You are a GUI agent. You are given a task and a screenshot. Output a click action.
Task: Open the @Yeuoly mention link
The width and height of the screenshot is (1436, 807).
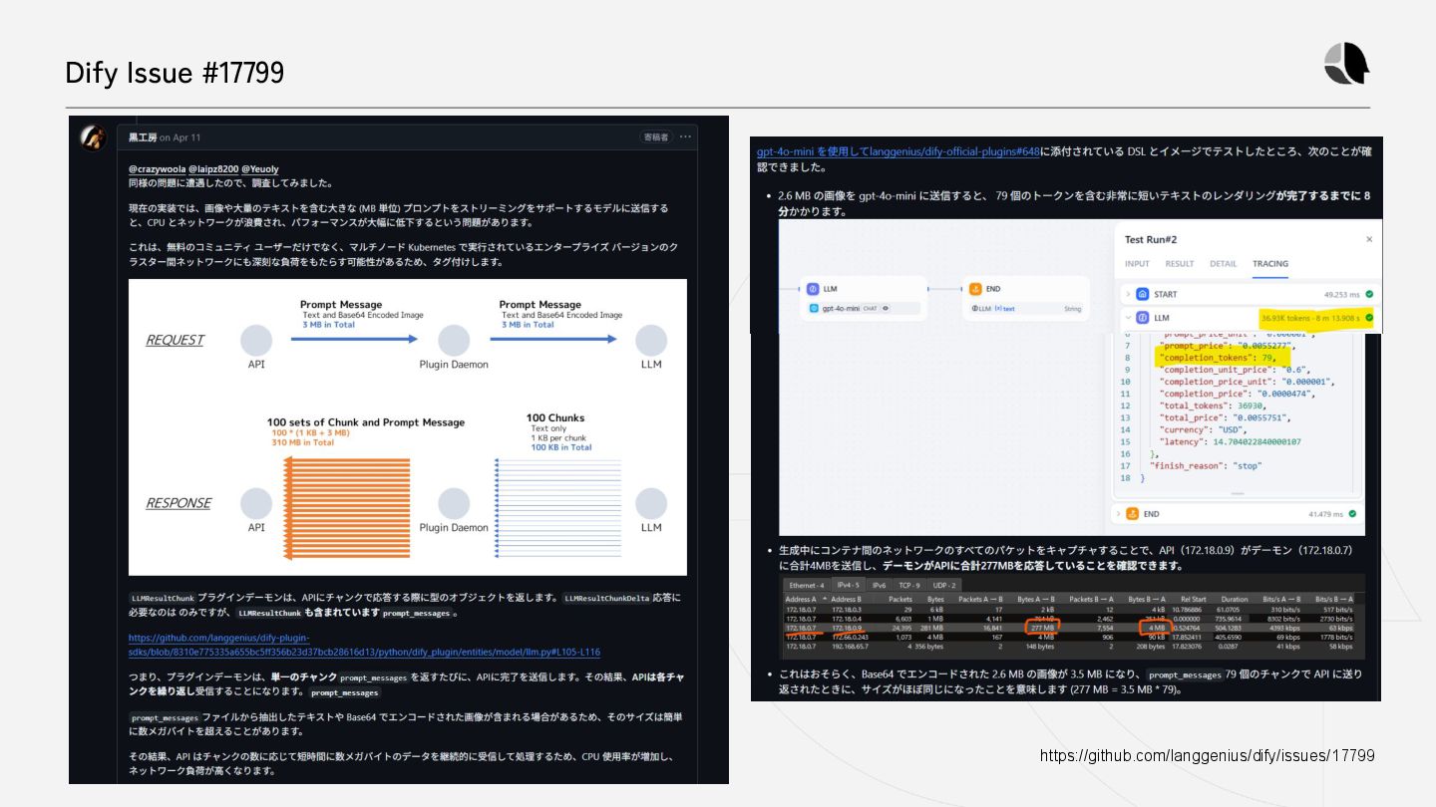point(259,169)
